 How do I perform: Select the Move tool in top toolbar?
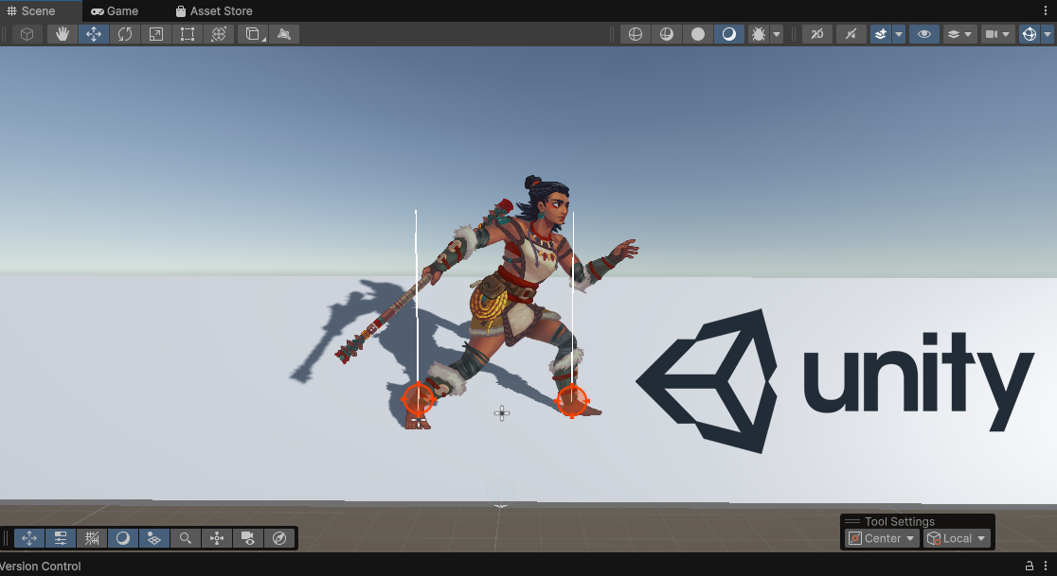[x=94, y=34]
